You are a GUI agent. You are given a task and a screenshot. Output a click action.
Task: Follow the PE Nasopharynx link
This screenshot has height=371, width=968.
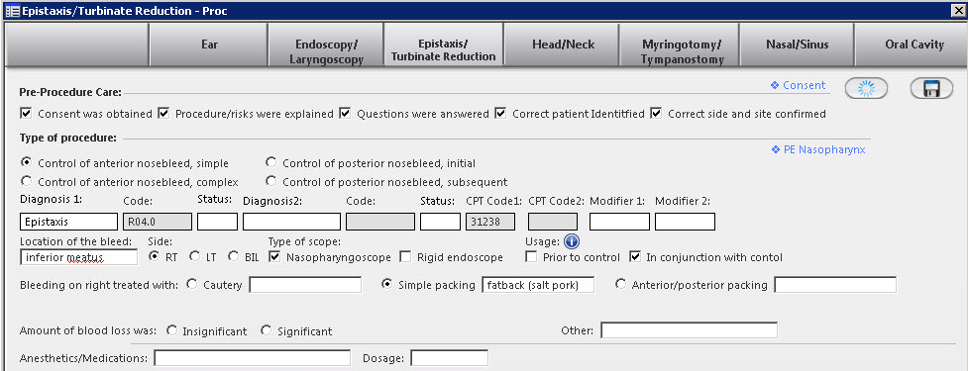(818, 149)
